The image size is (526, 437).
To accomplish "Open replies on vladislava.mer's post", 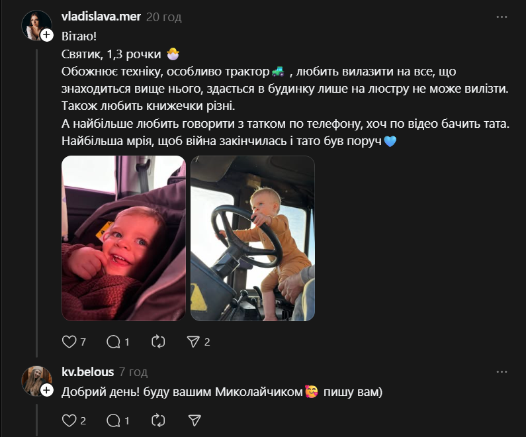I will pos(113,342).
